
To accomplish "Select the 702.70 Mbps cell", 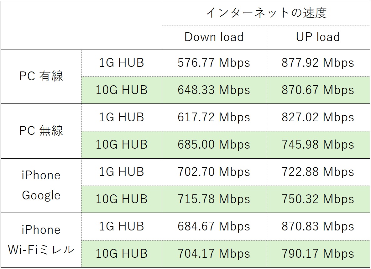I will 214,172.
